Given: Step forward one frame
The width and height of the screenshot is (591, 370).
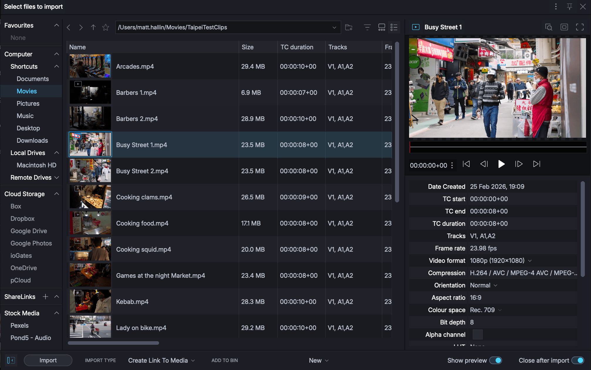Looking at the screenshot, I should (519, 164).
